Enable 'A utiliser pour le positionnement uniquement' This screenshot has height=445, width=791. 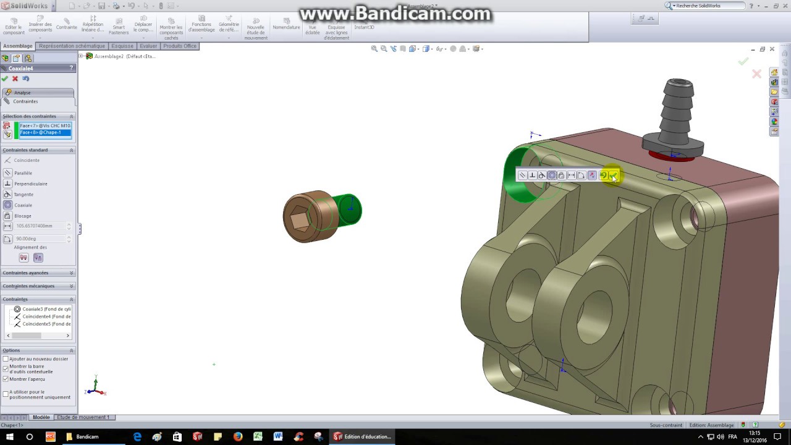pyautogui.click(x=6, y=394)
